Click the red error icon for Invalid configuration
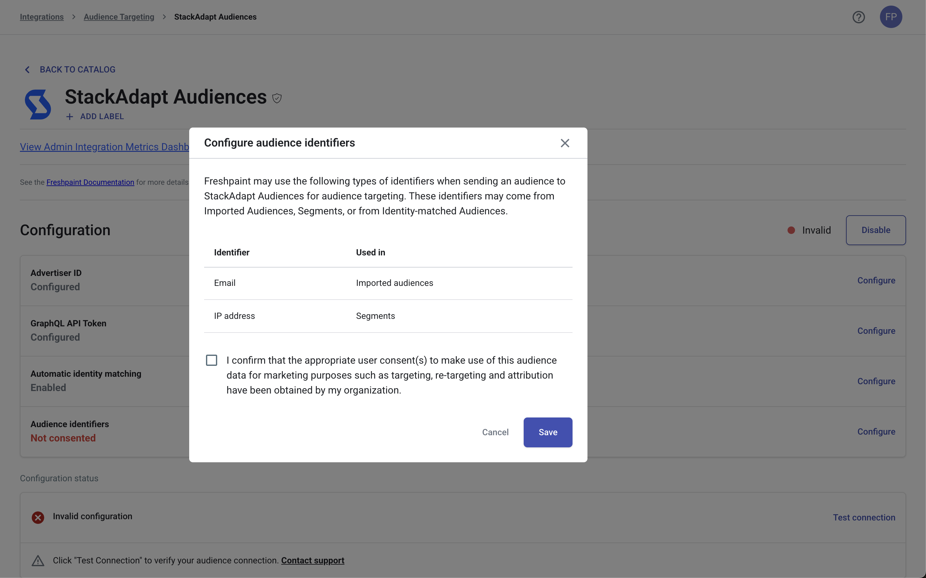 coord(38,517)
